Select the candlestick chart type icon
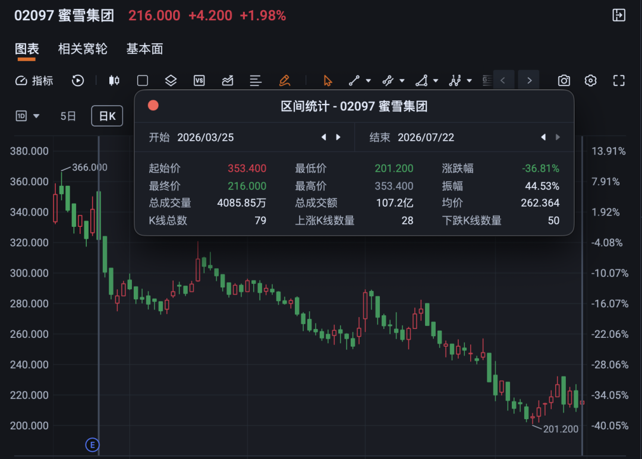 114,81
